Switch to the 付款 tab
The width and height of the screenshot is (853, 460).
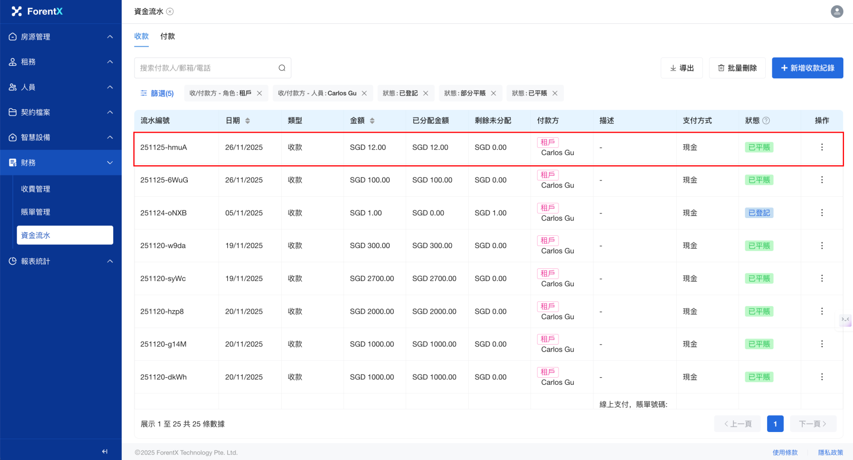tap(168, 37)
